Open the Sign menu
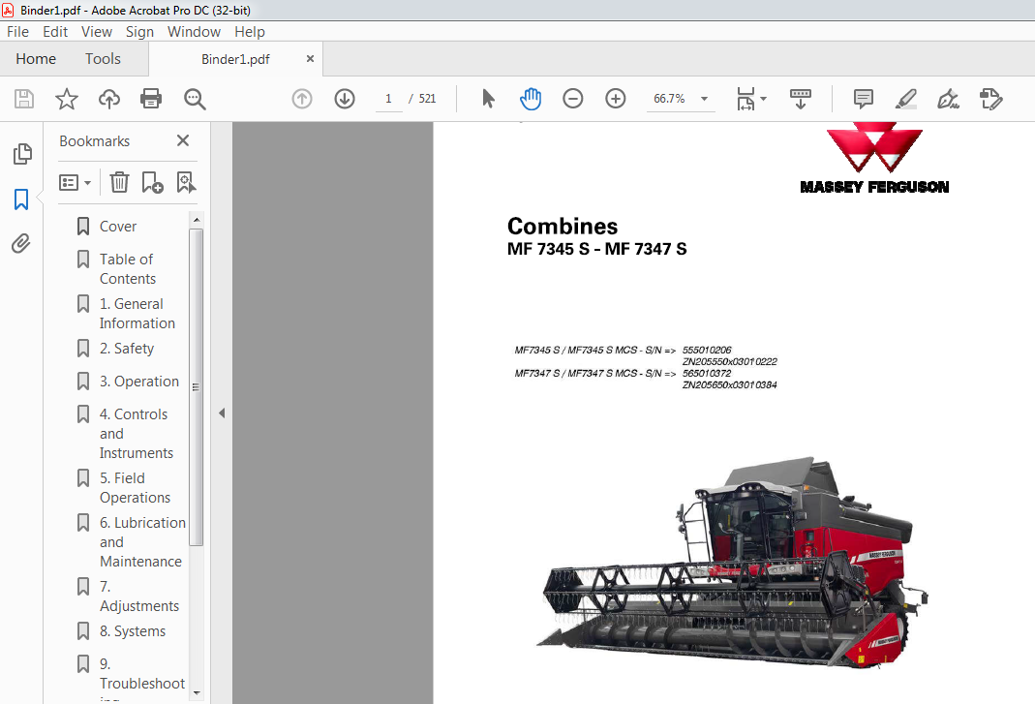 point(140,32)
